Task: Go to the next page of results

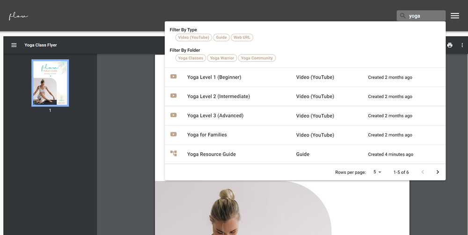Action: pyautogui.click(x=438, y=172)
